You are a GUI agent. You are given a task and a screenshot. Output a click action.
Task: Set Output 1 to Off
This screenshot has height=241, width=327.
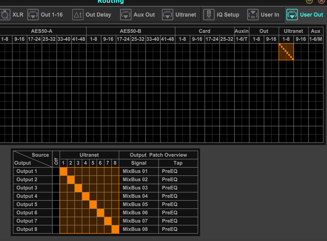pos(56,171)
